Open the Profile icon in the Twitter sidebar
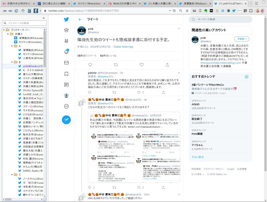This screenshot has width=267, height=202. click(66, 96)
